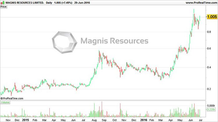Select the 2015 year marker on time axis
Image resolution: width=218 pixels, height=122 pixels.
pos(26,120)
